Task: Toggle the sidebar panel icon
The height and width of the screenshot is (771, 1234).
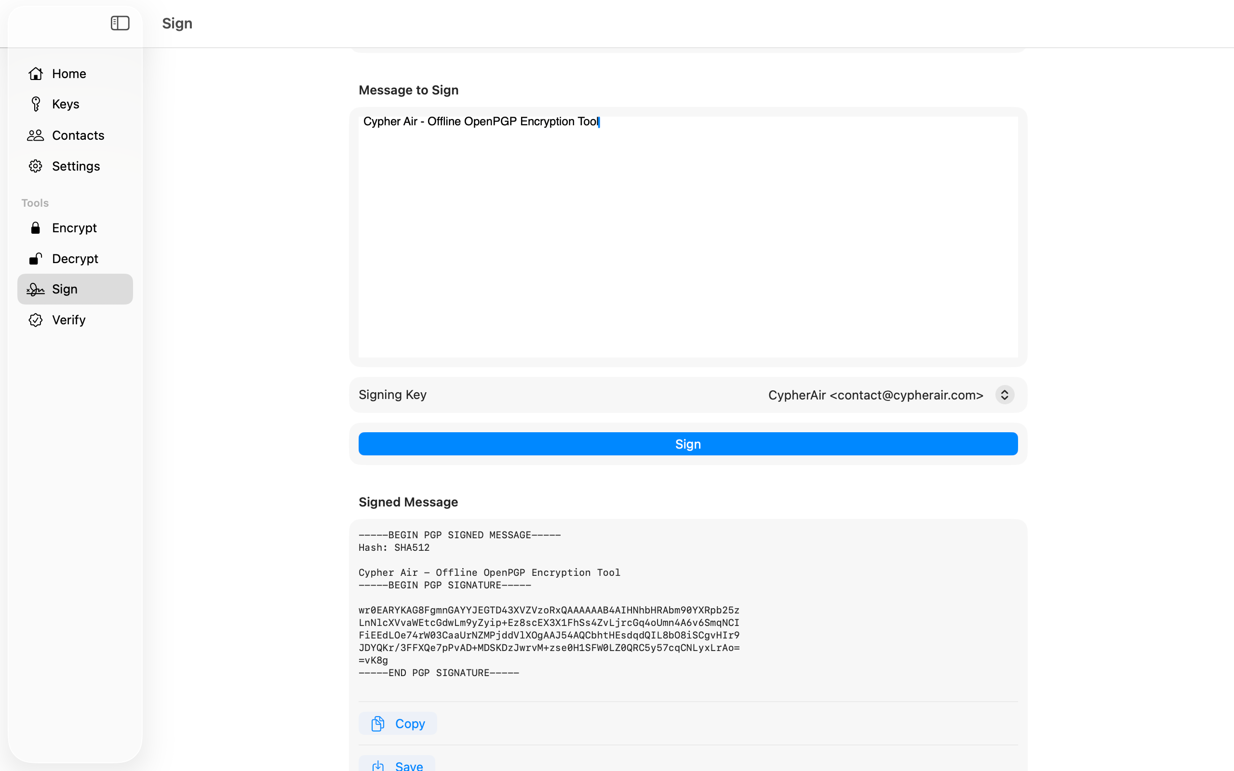Action: coord(120,23)
